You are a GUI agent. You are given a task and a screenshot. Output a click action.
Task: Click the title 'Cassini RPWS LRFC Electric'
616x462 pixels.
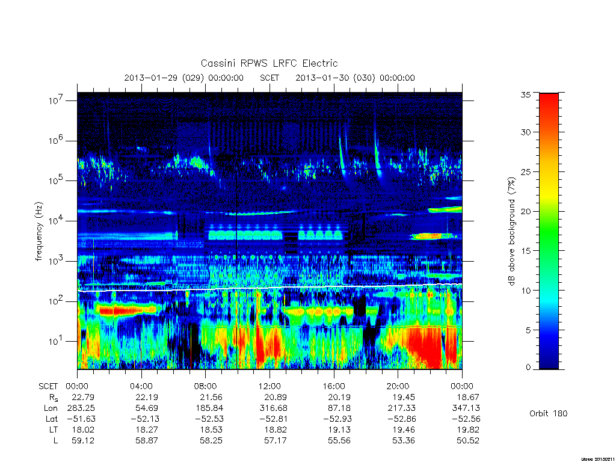click(269, 63)
